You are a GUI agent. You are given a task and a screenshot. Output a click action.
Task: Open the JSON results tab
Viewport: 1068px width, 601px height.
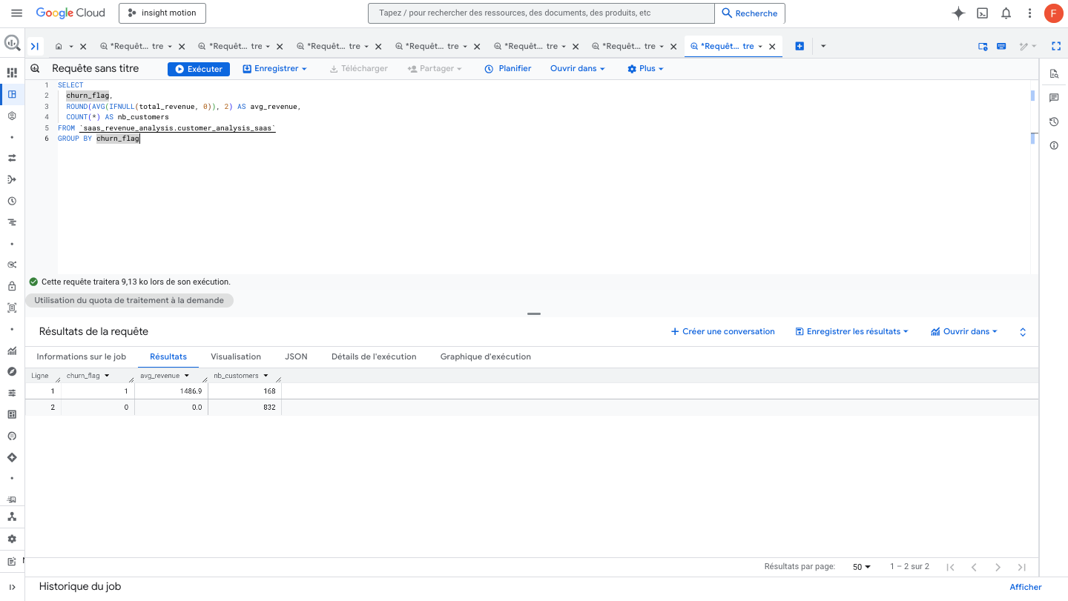296,356
